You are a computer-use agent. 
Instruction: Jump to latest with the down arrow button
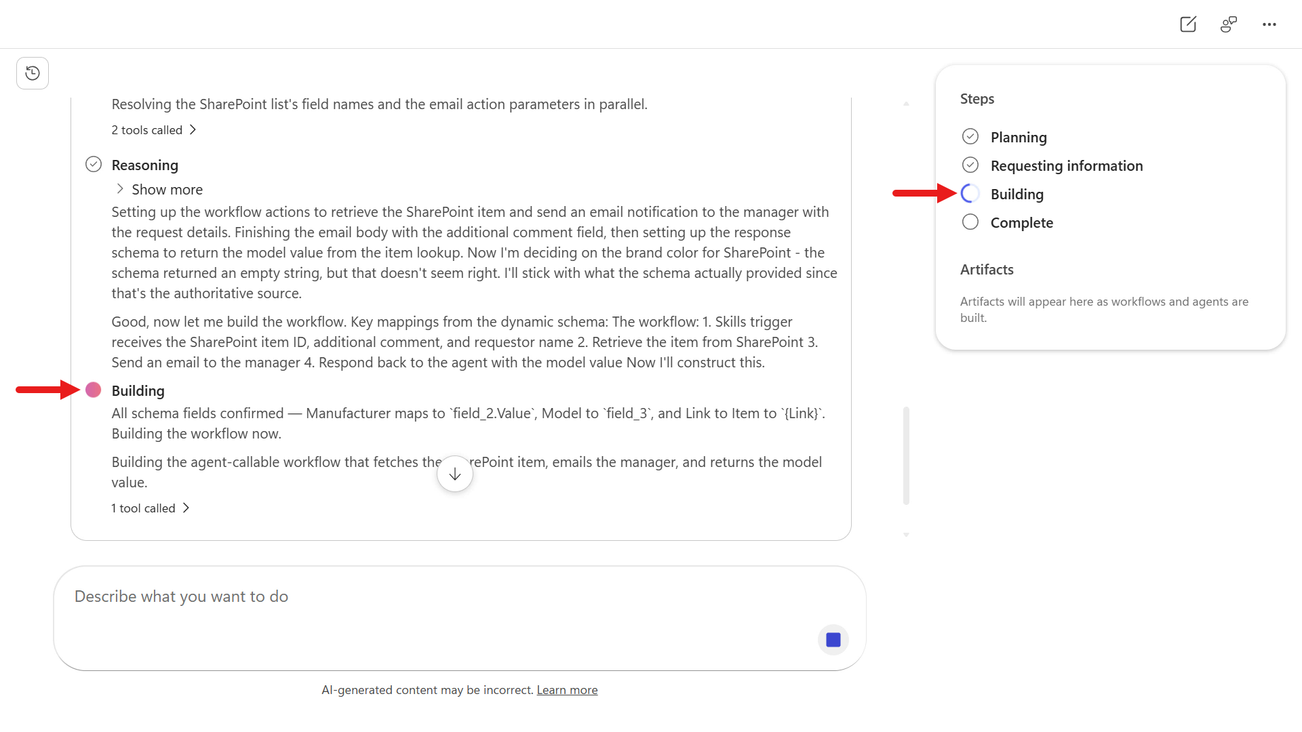click(x=455, y=474)
